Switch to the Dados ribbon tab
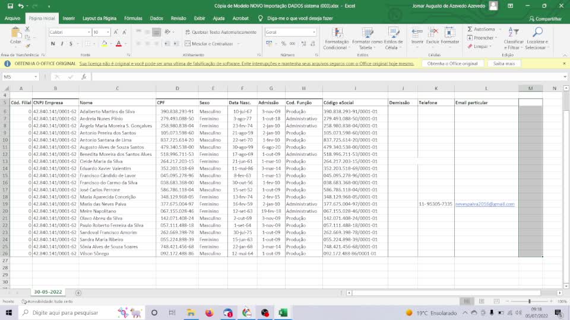Viewport: 570px width, 320px height. pos(156,18)
